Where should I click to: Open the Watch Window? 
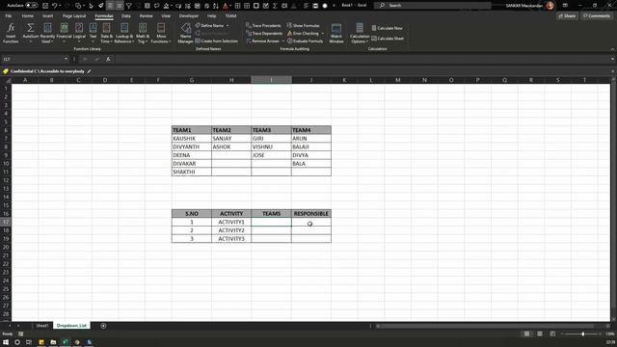pos(336,33)
